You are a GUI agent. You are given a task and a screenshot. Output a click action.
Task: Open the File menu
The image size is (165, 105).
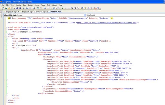point(3,5)
